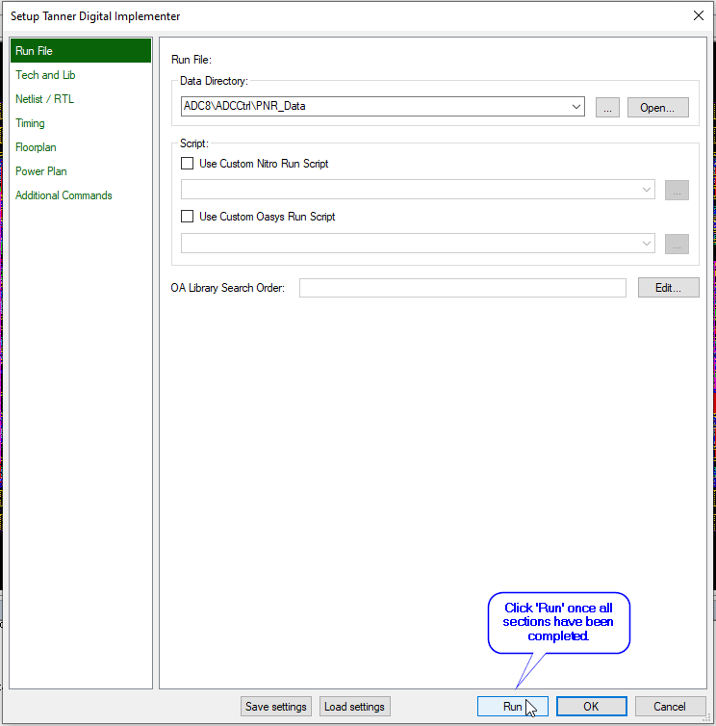Open Additional Commands section
Screen dimensions: 716x726
click(64, 195)
